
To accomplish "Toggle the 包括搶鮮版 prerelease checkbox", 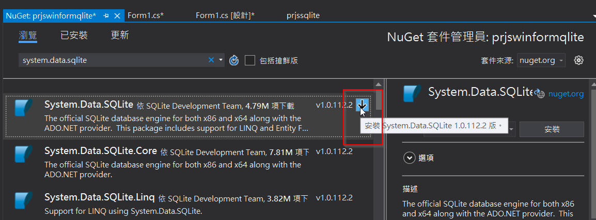I will (250, 60).
